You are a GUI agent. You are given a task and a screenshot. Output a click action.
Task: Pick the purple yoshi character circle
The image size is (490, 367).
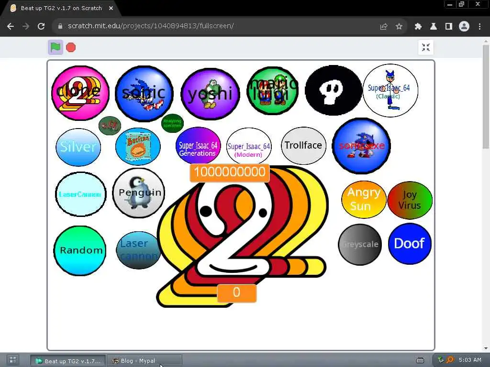pyautogui.click(x=211, y=94)
